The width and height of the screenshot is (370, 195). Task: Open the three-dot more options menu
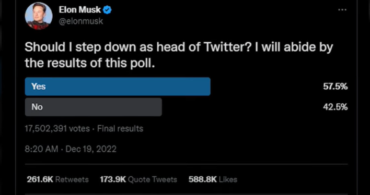(x=342, y=10)
